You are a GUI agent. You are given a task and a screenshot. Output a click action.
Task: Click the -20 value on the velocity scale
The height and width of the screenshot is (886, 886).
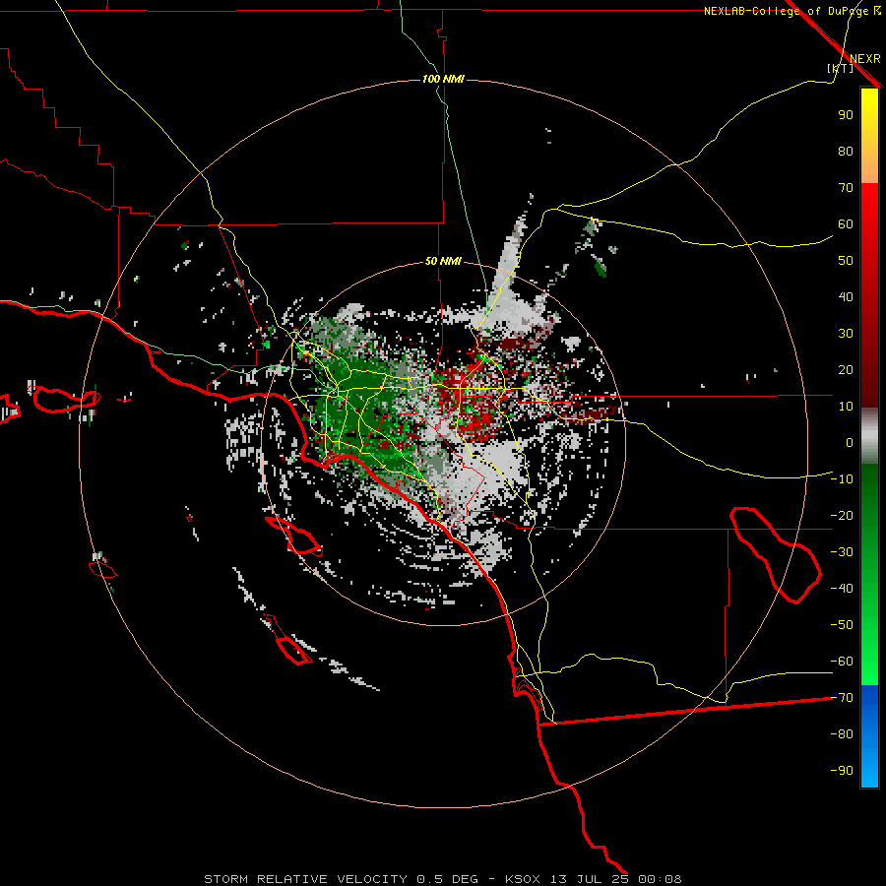pos(842,516)
